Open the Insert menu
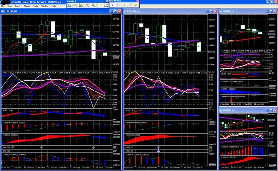 17,6
